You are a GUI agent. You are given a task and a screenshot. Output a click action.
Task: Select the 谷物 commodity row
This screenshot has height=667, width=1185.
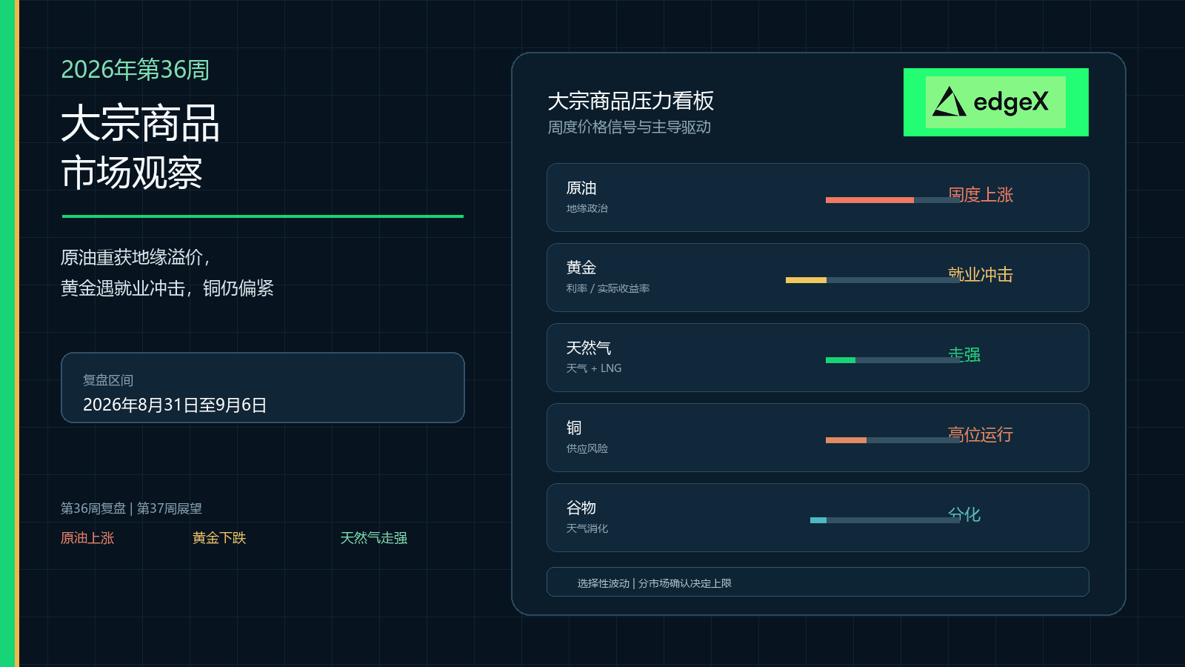point(818,517)
